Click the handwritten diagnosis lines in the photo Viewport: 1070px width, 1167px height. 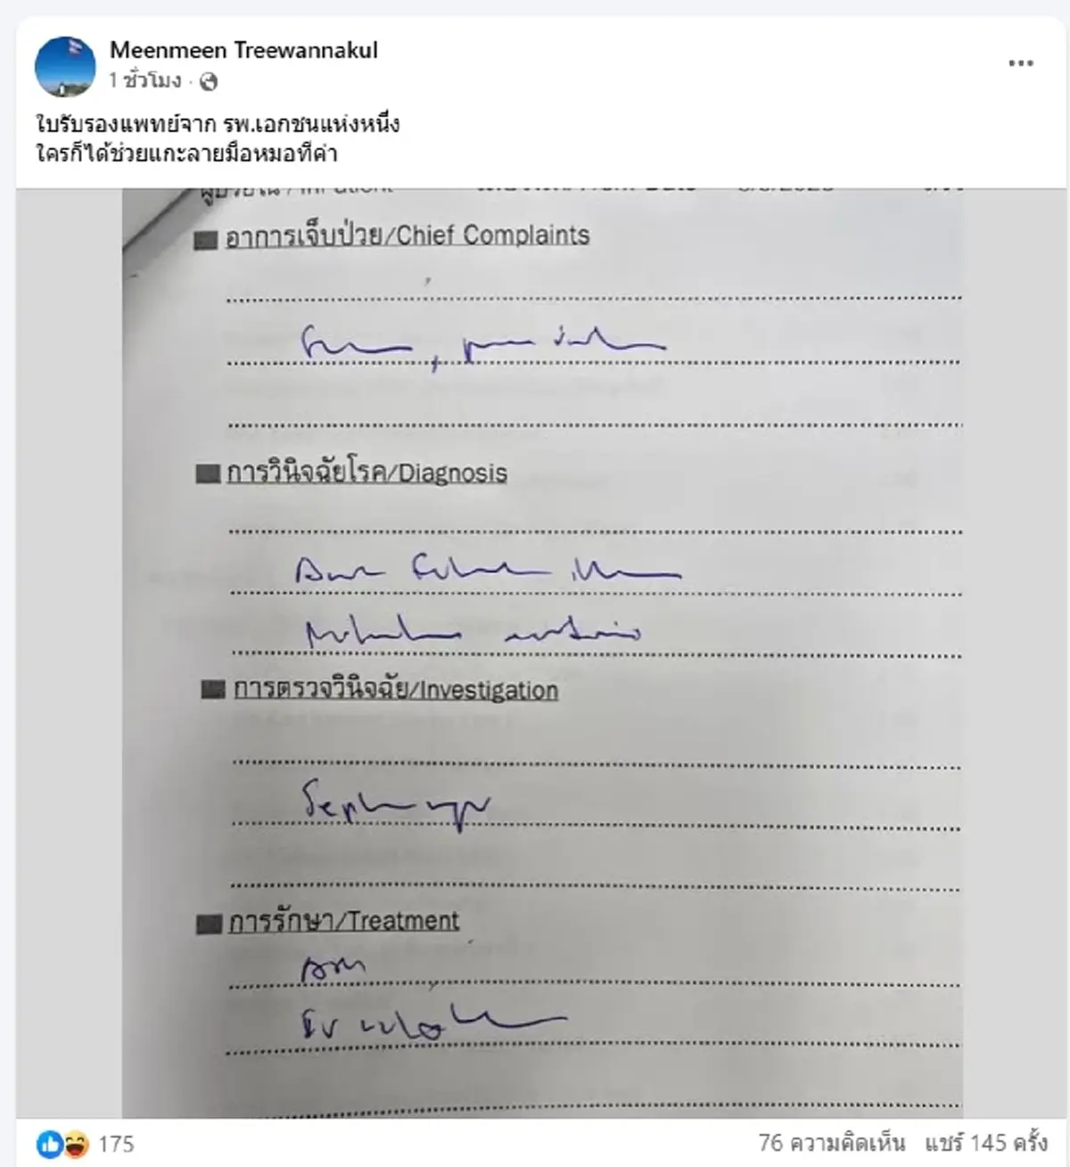[489, 601]
